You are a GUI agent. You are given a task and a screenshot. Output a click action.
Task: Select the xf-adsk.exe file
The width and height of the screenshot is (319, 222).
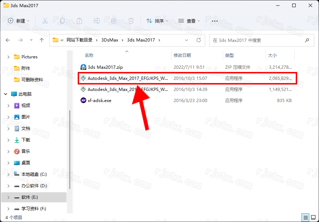(x=99, y=101)
